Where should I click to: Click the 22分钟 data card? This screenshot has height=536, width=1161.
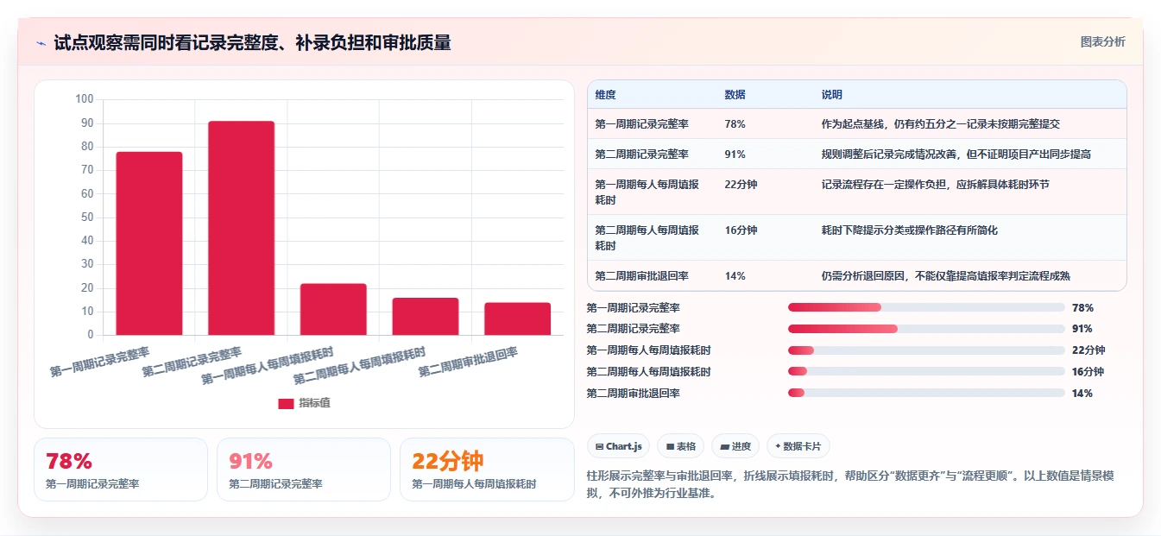pos(487,469)
